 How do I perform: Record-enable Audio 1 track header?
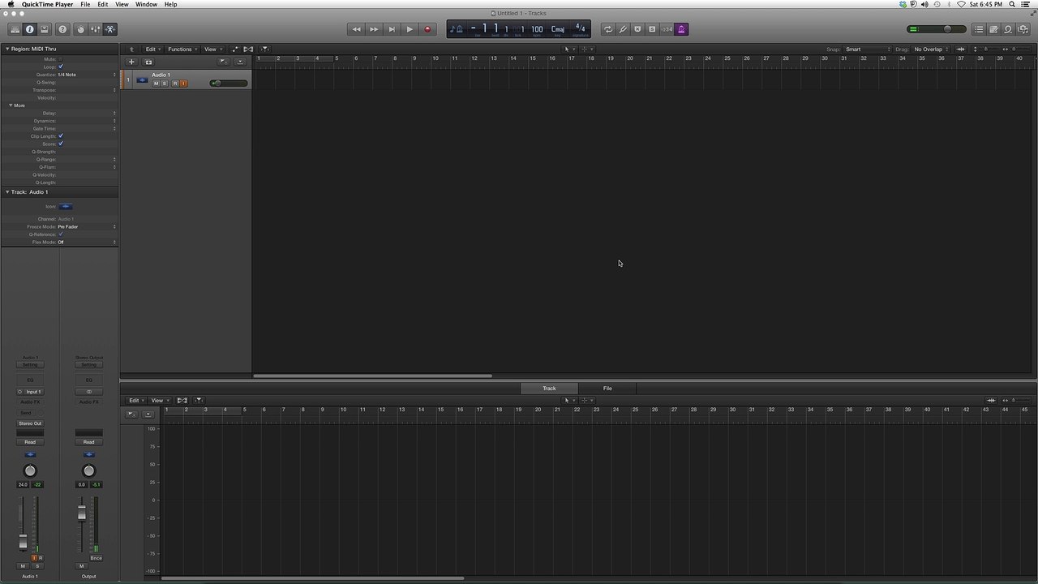pyautogui.click(x=175, y=84)
